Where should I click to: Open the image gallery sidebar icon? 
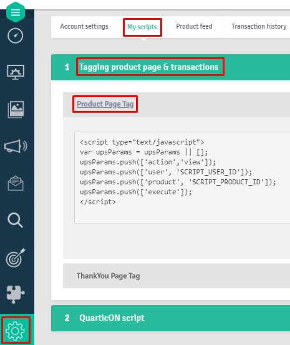(x=16, y=110)
